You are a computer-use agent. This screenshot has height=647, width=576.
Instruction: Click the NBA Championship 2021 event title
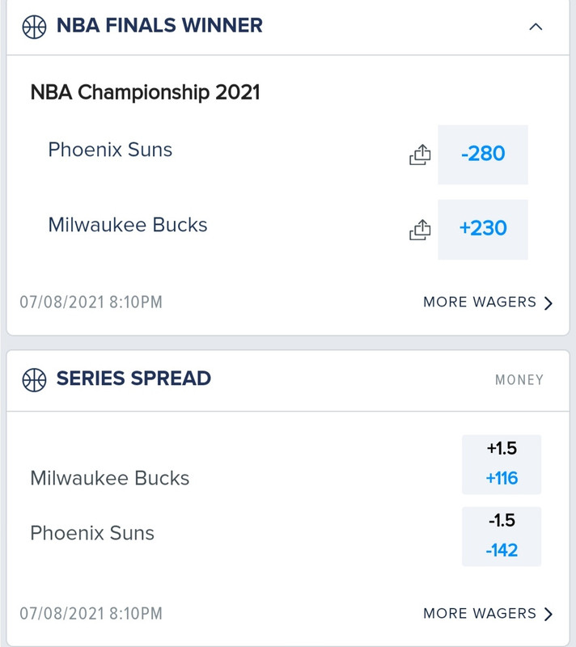click(146, 92)
